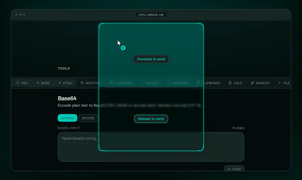Click the BASE tab icon
The image size is (302, 180).
tap(38, 83)
